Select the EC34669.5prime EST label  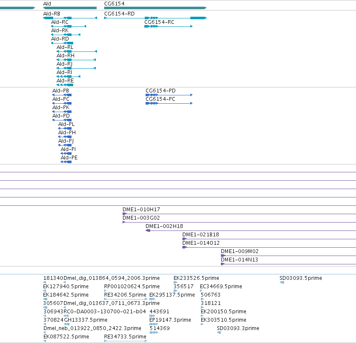pyautogui.click(x=221, y=287)
